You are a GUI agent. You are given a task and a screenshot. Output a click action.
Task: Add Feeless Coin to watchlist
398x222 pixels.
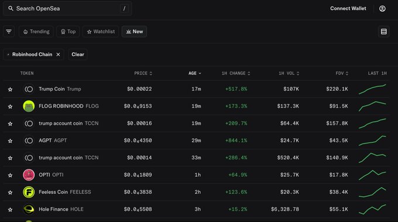10,192
